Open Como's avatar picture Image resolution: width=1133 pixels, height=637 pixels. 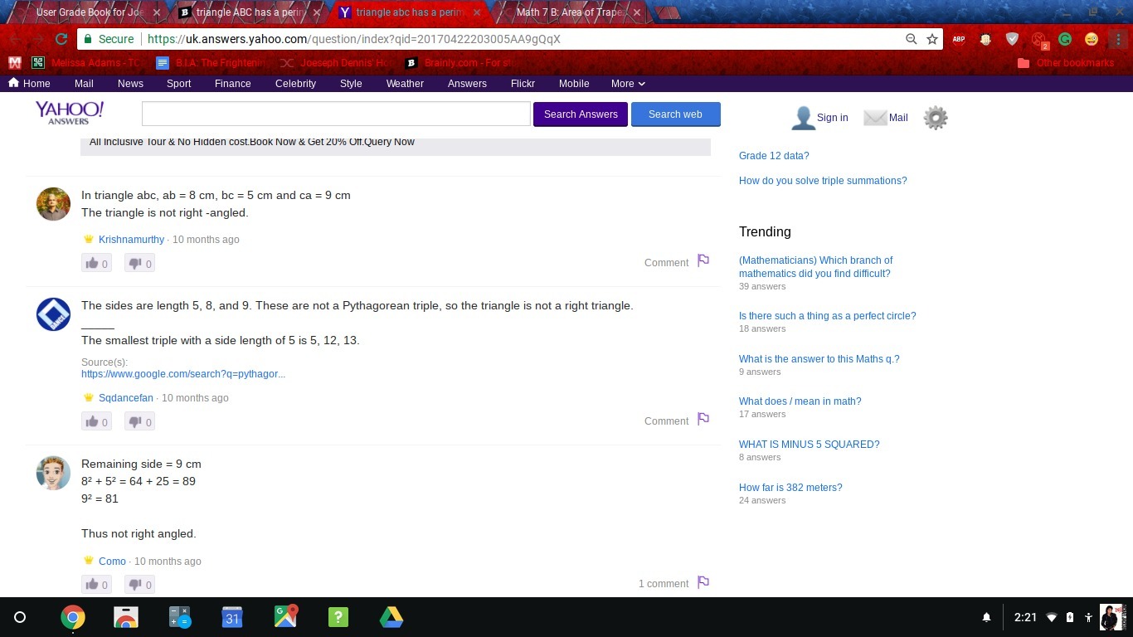tap(53, 473)
